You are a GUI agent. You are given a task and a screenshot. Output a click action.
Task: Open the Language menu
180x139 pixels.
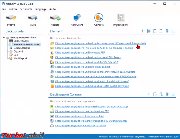(41, 9)
